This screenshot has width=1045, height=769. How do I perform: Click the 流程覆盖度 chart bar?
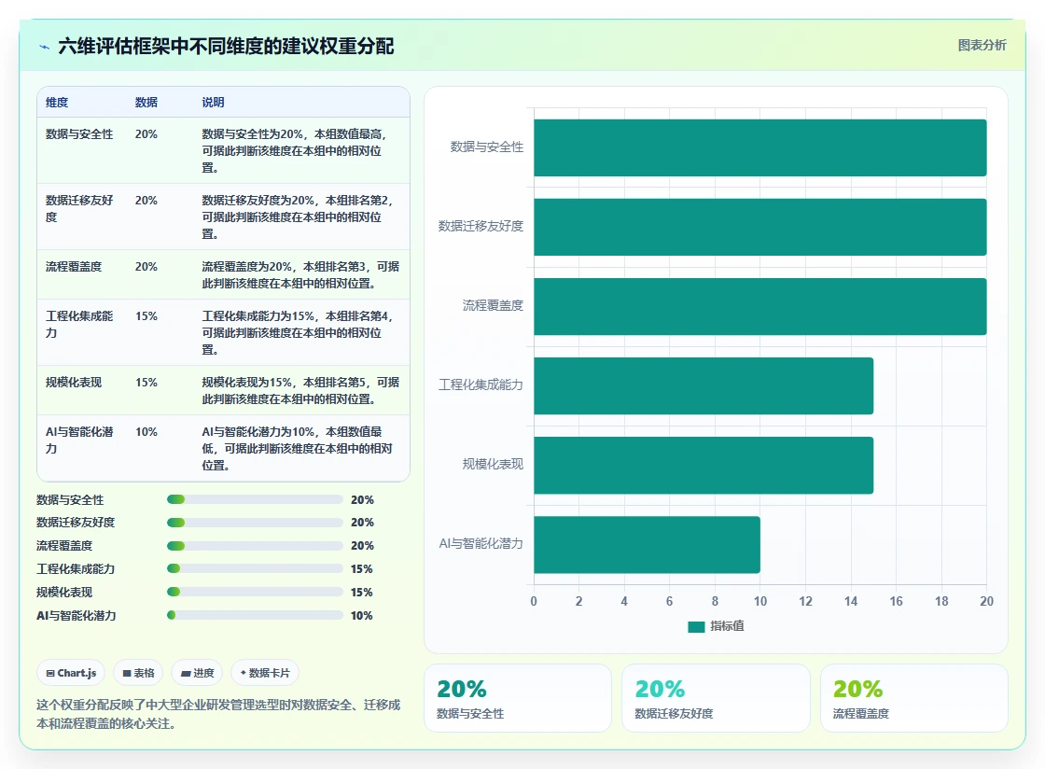[759, 306]
